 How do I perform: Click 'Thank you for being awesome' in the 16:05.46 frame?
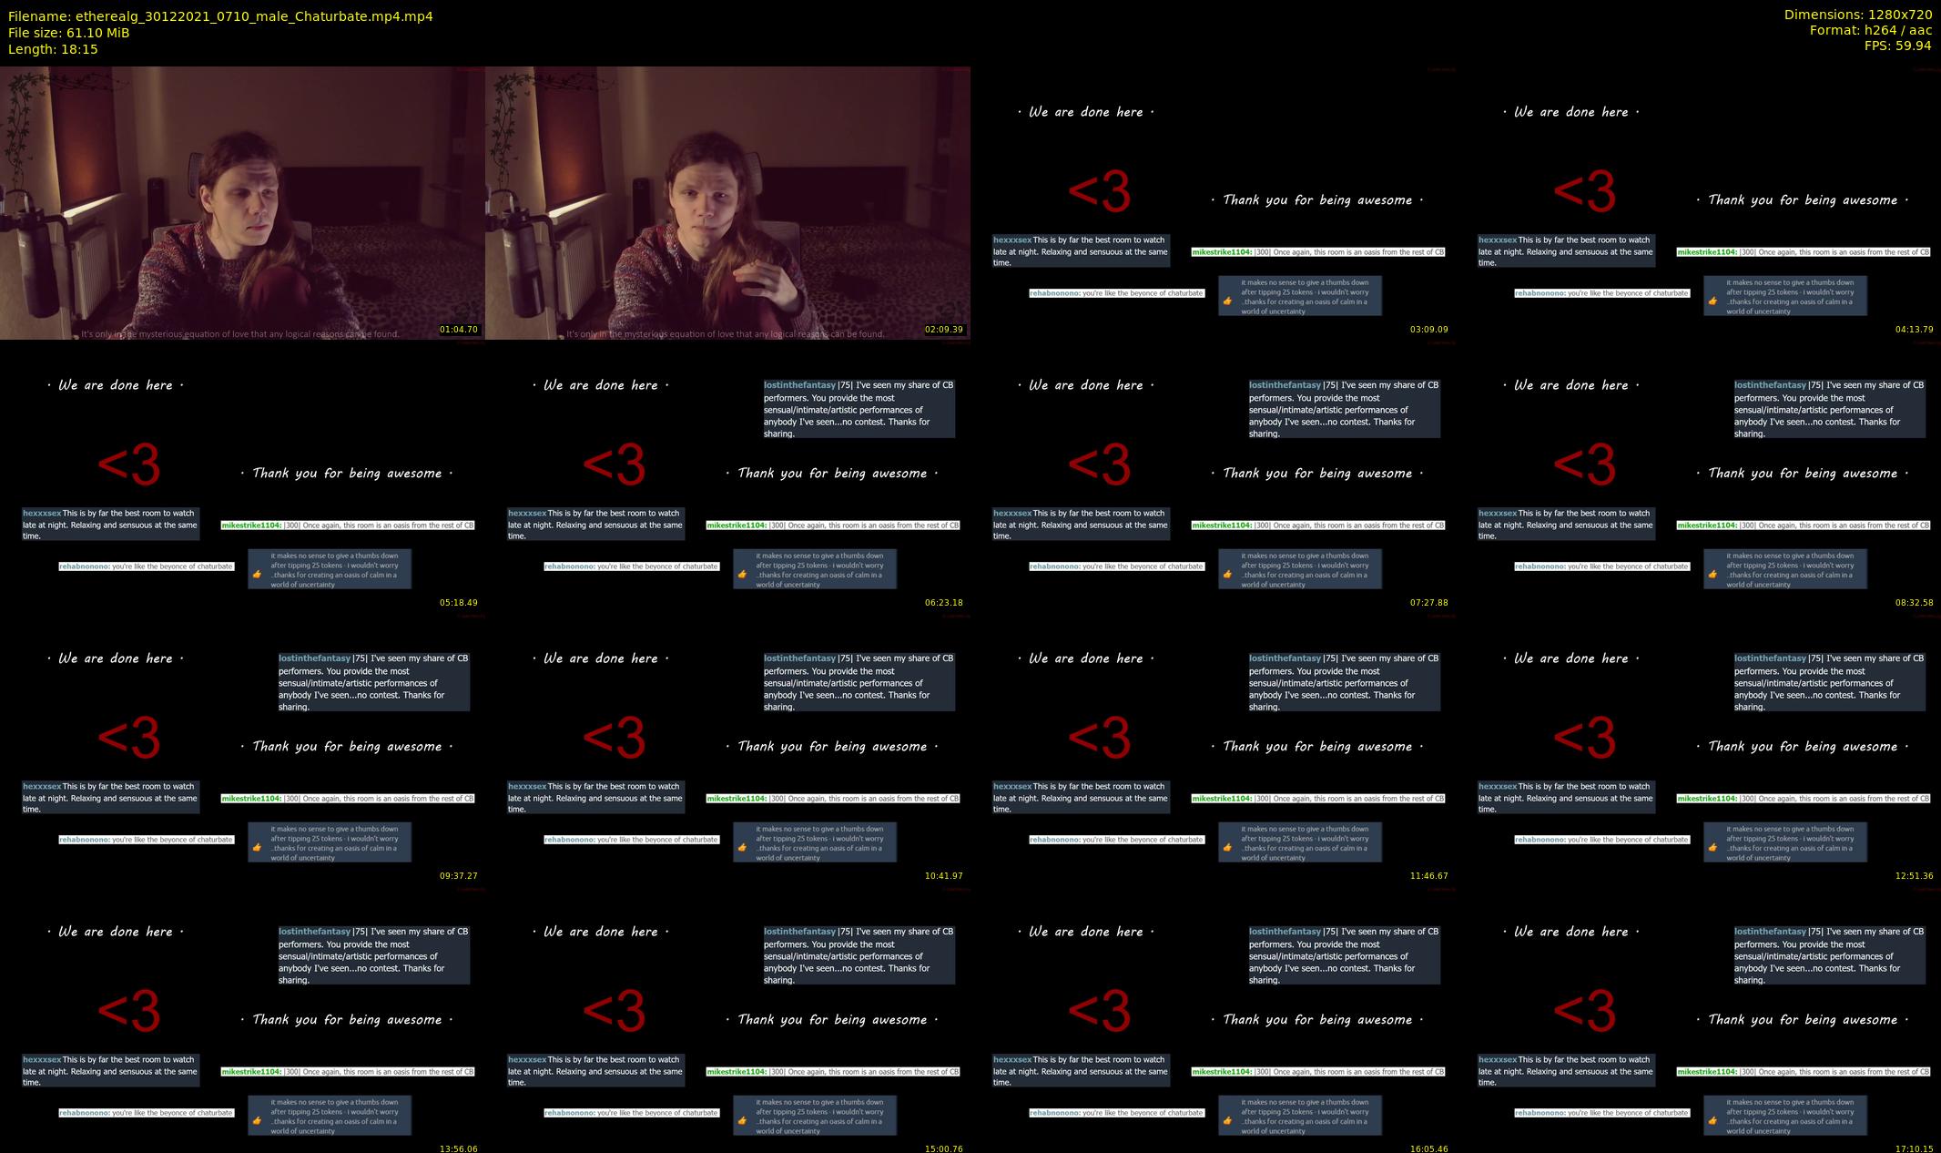[x=1317, y=1020]
